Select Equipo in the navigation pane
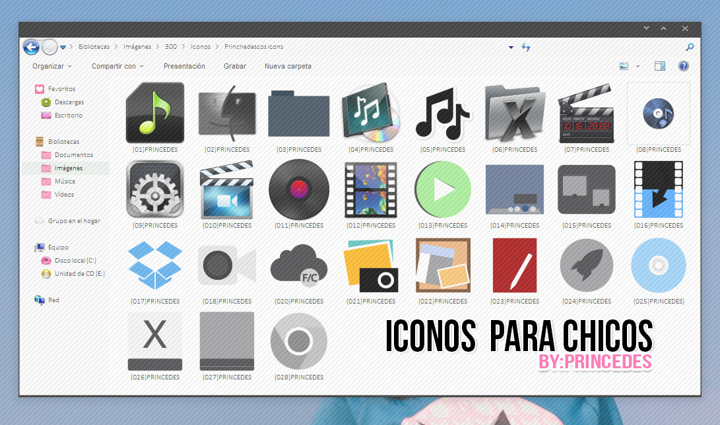Image resolution: width=720 pixels, height=425 pixels. click(58, 247)
